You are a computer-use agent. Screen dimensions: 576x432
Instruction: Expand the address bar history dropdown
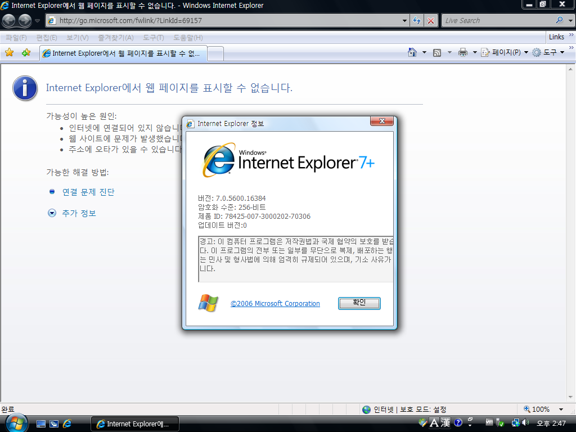tap(404, 21)
